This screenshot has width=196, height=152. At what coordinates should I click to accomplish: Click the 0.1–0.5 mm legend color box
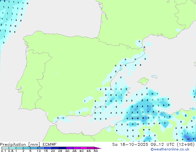point(5,148)
